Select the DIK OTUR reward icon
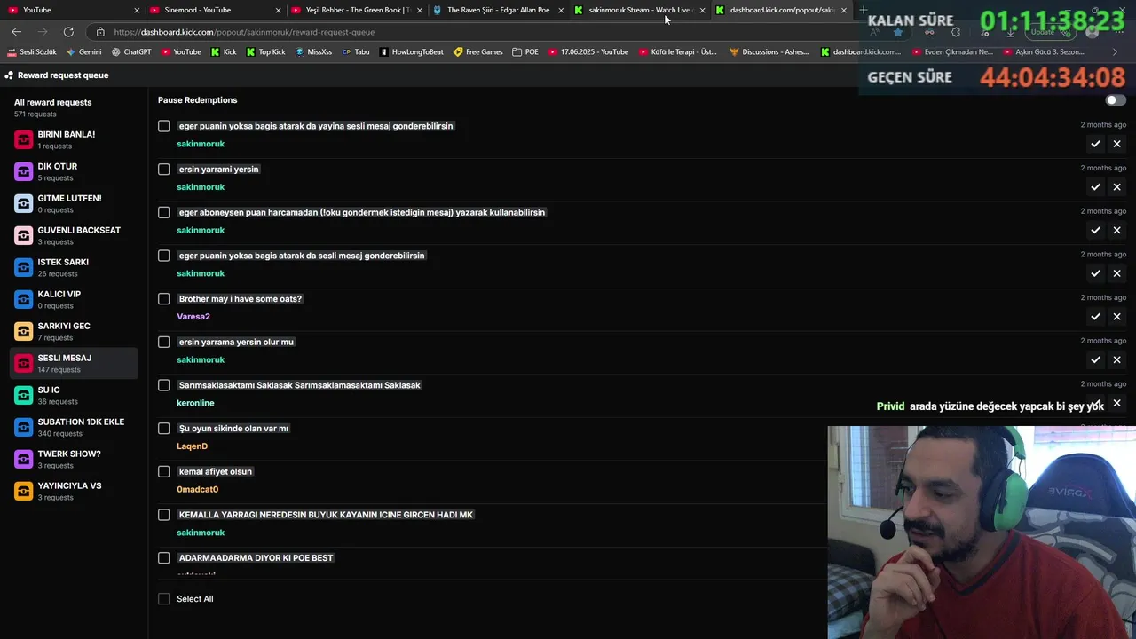This screenshot has height=639, width=1136. coord(24,171)
